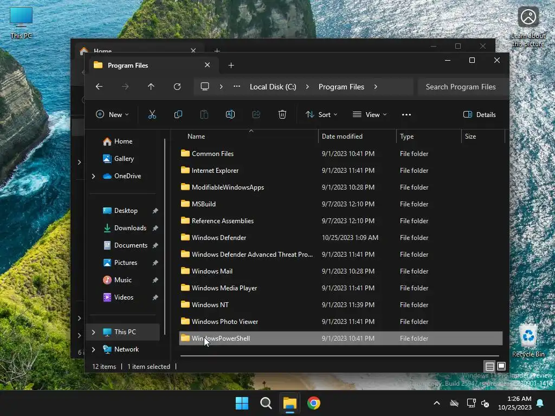The width and height of the screenshot is (555, 416).
Task: Click in Search Program Files box
Action: [x=463, y=87]
